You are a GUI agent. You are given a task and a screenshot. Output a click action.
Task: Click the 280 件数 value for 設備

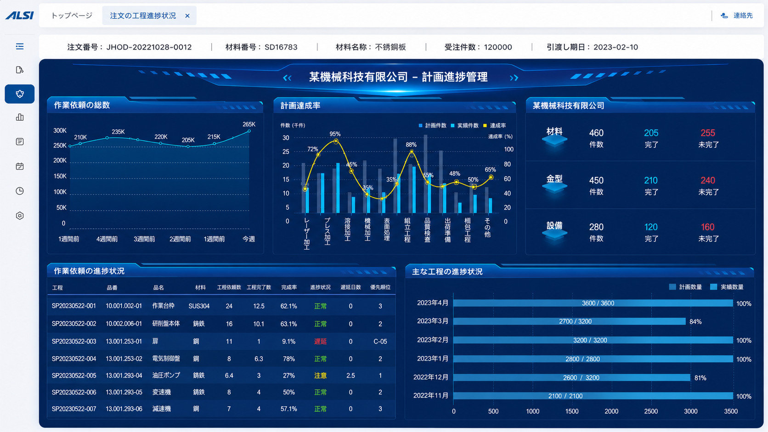pos(596,227)
